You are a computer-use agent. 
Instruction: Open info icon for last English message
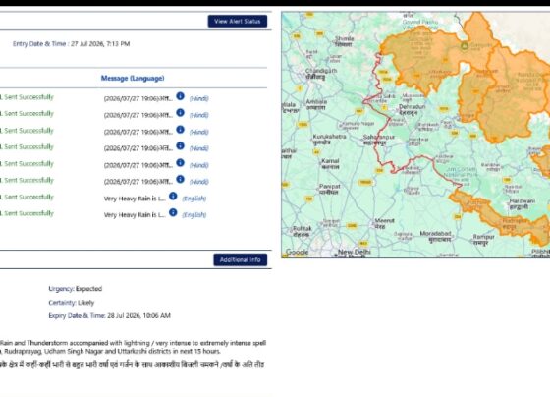tap(173, 212)
